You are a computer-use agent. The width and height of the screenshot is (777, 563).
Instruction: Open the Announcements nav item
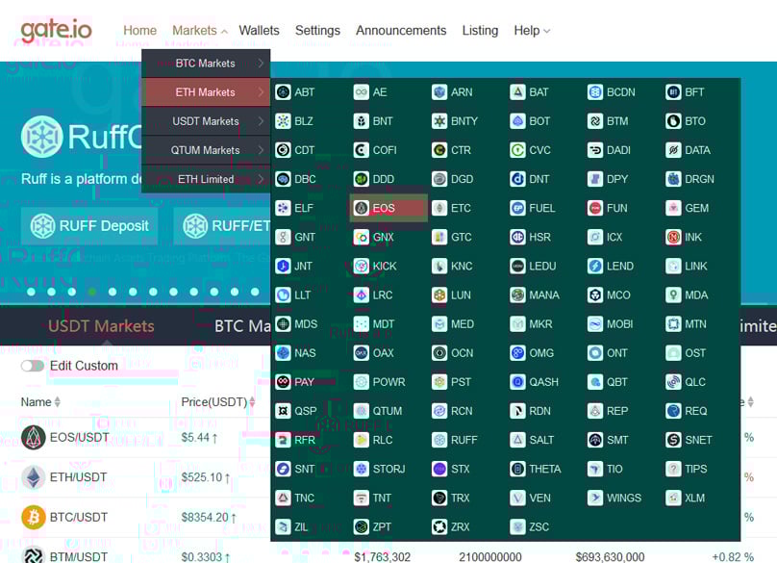(x=401, y=30)
